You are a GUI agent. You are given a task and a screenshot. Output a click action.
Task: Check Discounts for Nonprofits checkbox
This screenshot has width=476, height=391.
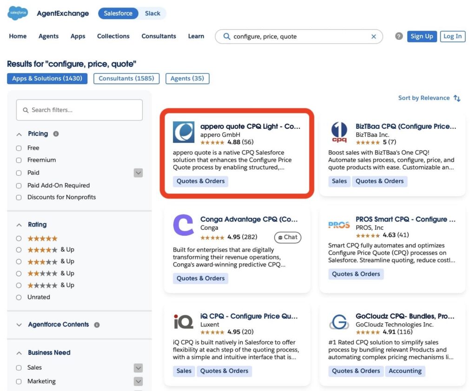click(x=19, y=198)
